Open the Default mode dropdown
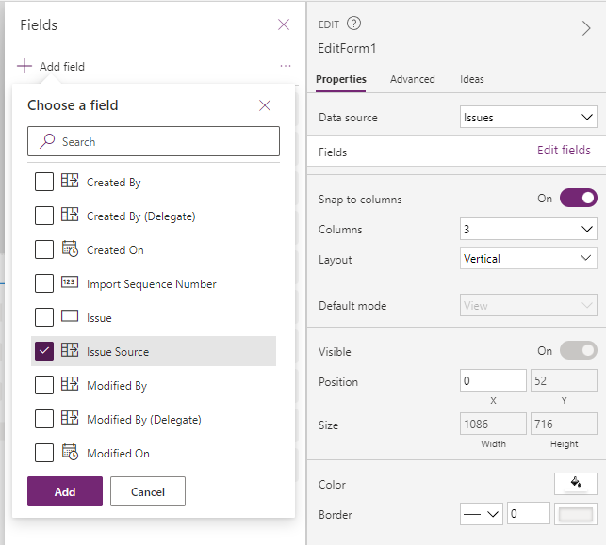 tap(529, 305)
